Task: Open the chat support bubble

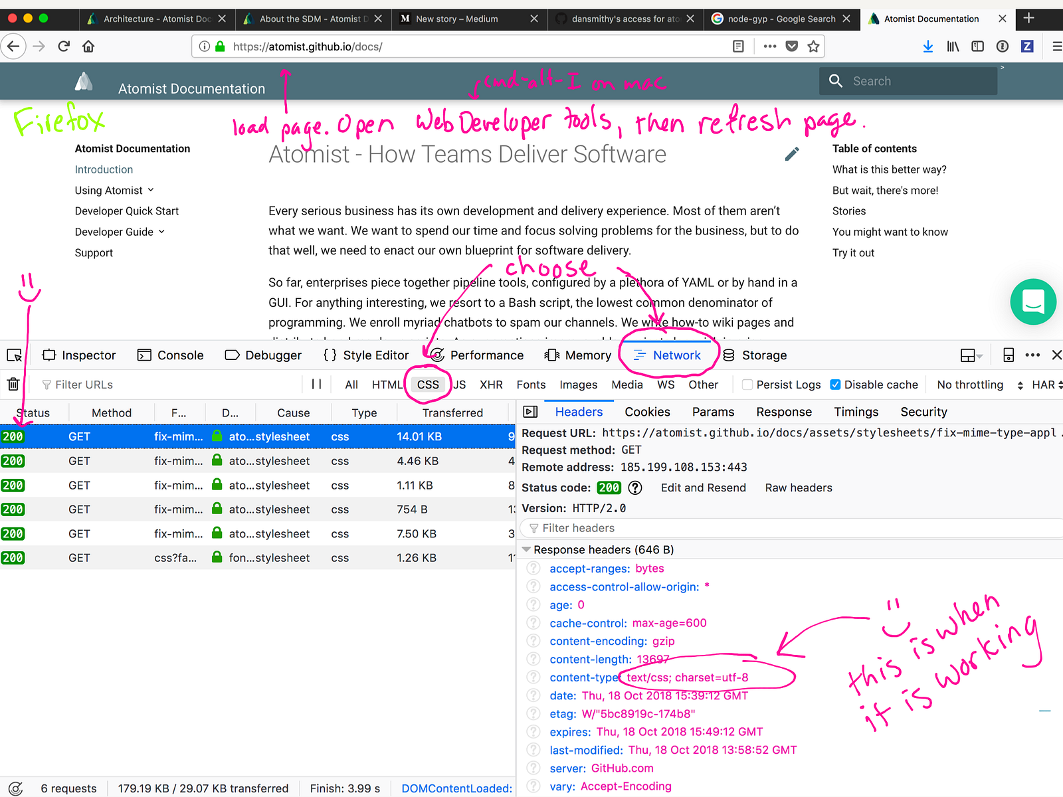Action: [1033, 302]
